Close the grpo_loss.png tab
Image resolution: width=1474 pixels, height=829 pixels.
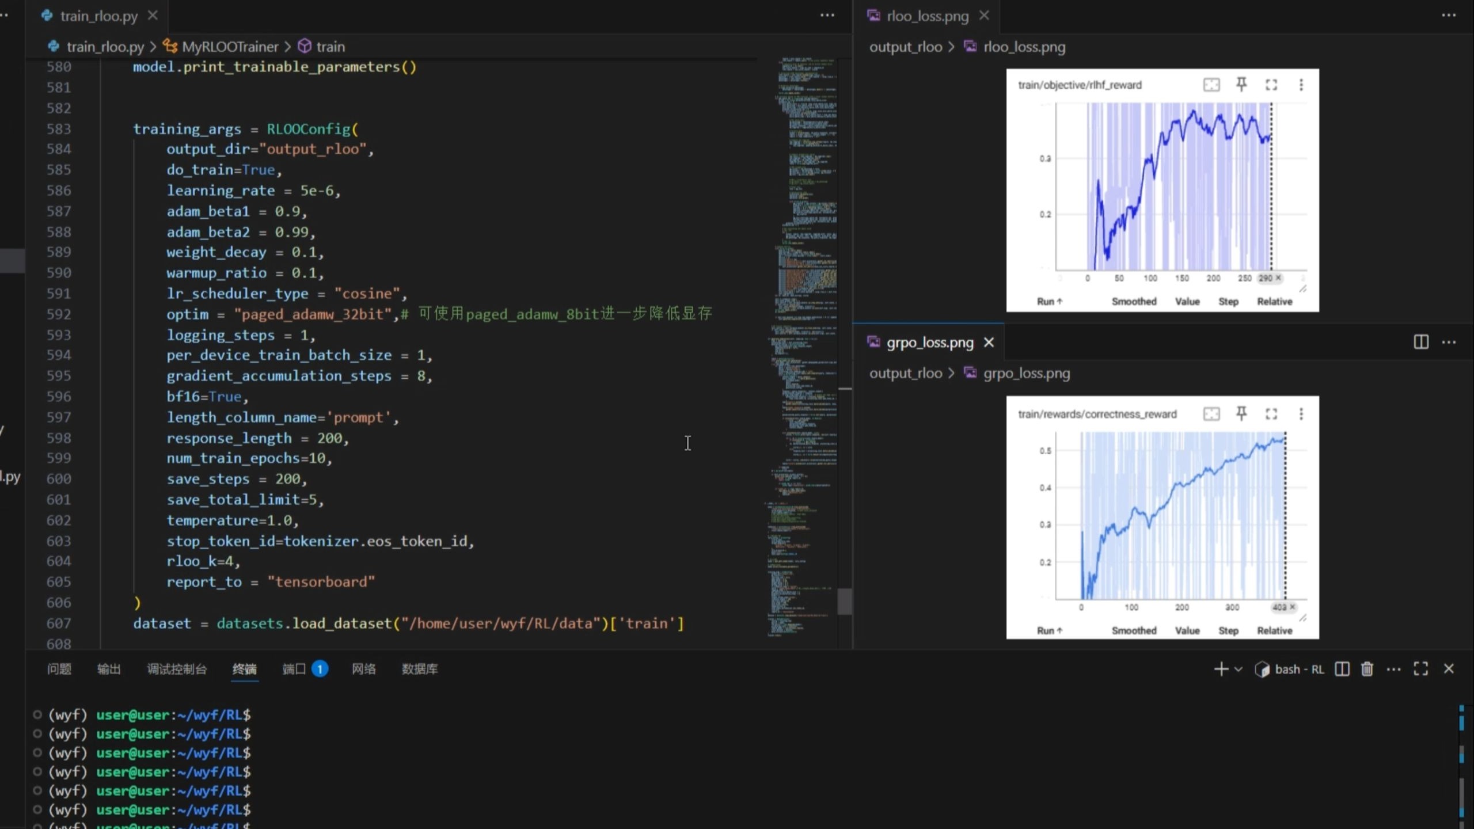[x=989, y=343]
